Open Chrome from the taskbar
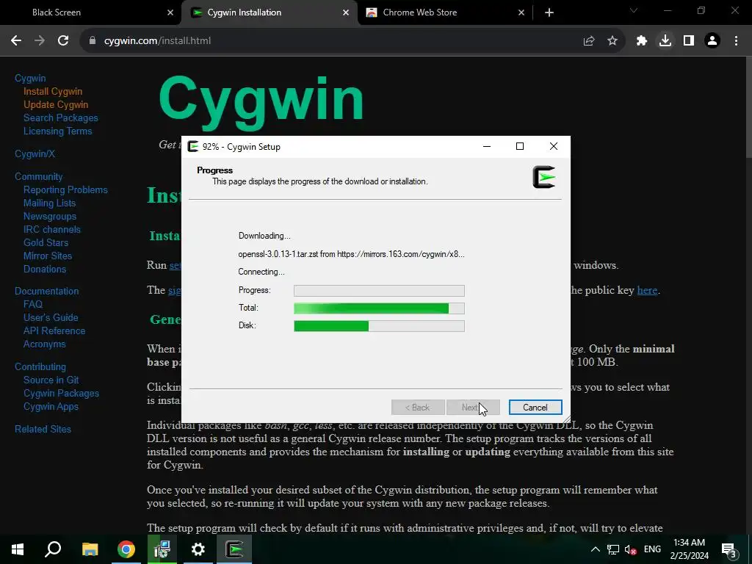The image size is (752, 564). pyautogui.click(x=126, y=549)
